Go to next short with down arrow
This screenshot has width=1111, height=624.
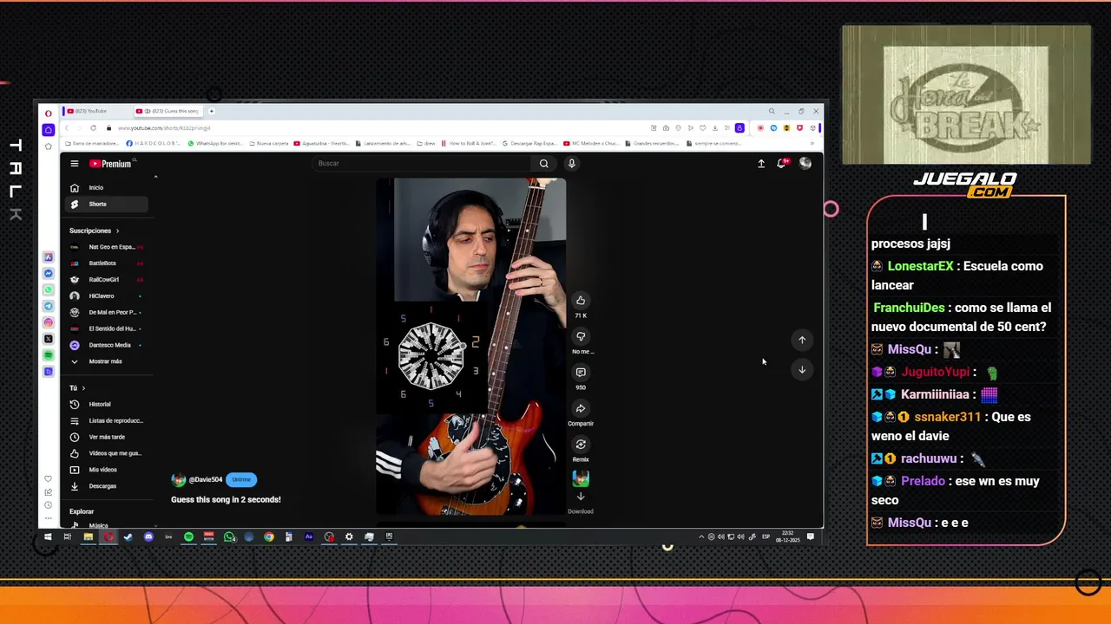(x=802, y=369)
